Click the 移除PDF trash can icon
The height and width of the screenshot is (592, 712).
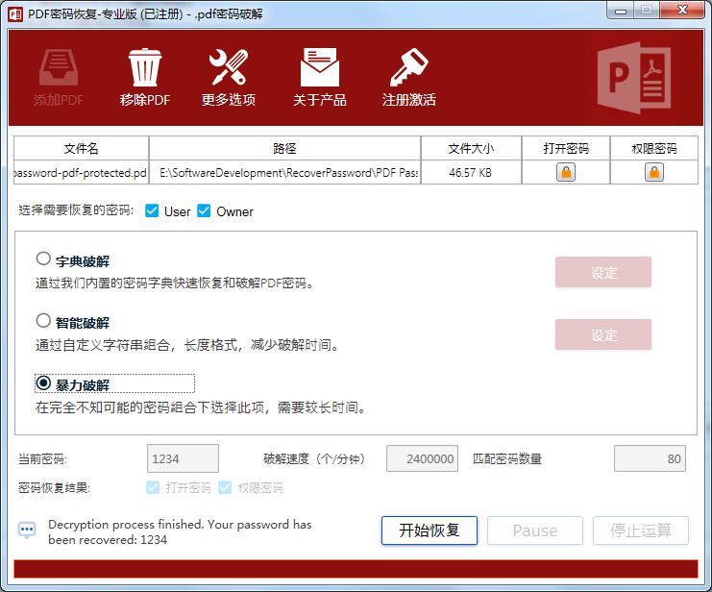(x=145, y=67)
